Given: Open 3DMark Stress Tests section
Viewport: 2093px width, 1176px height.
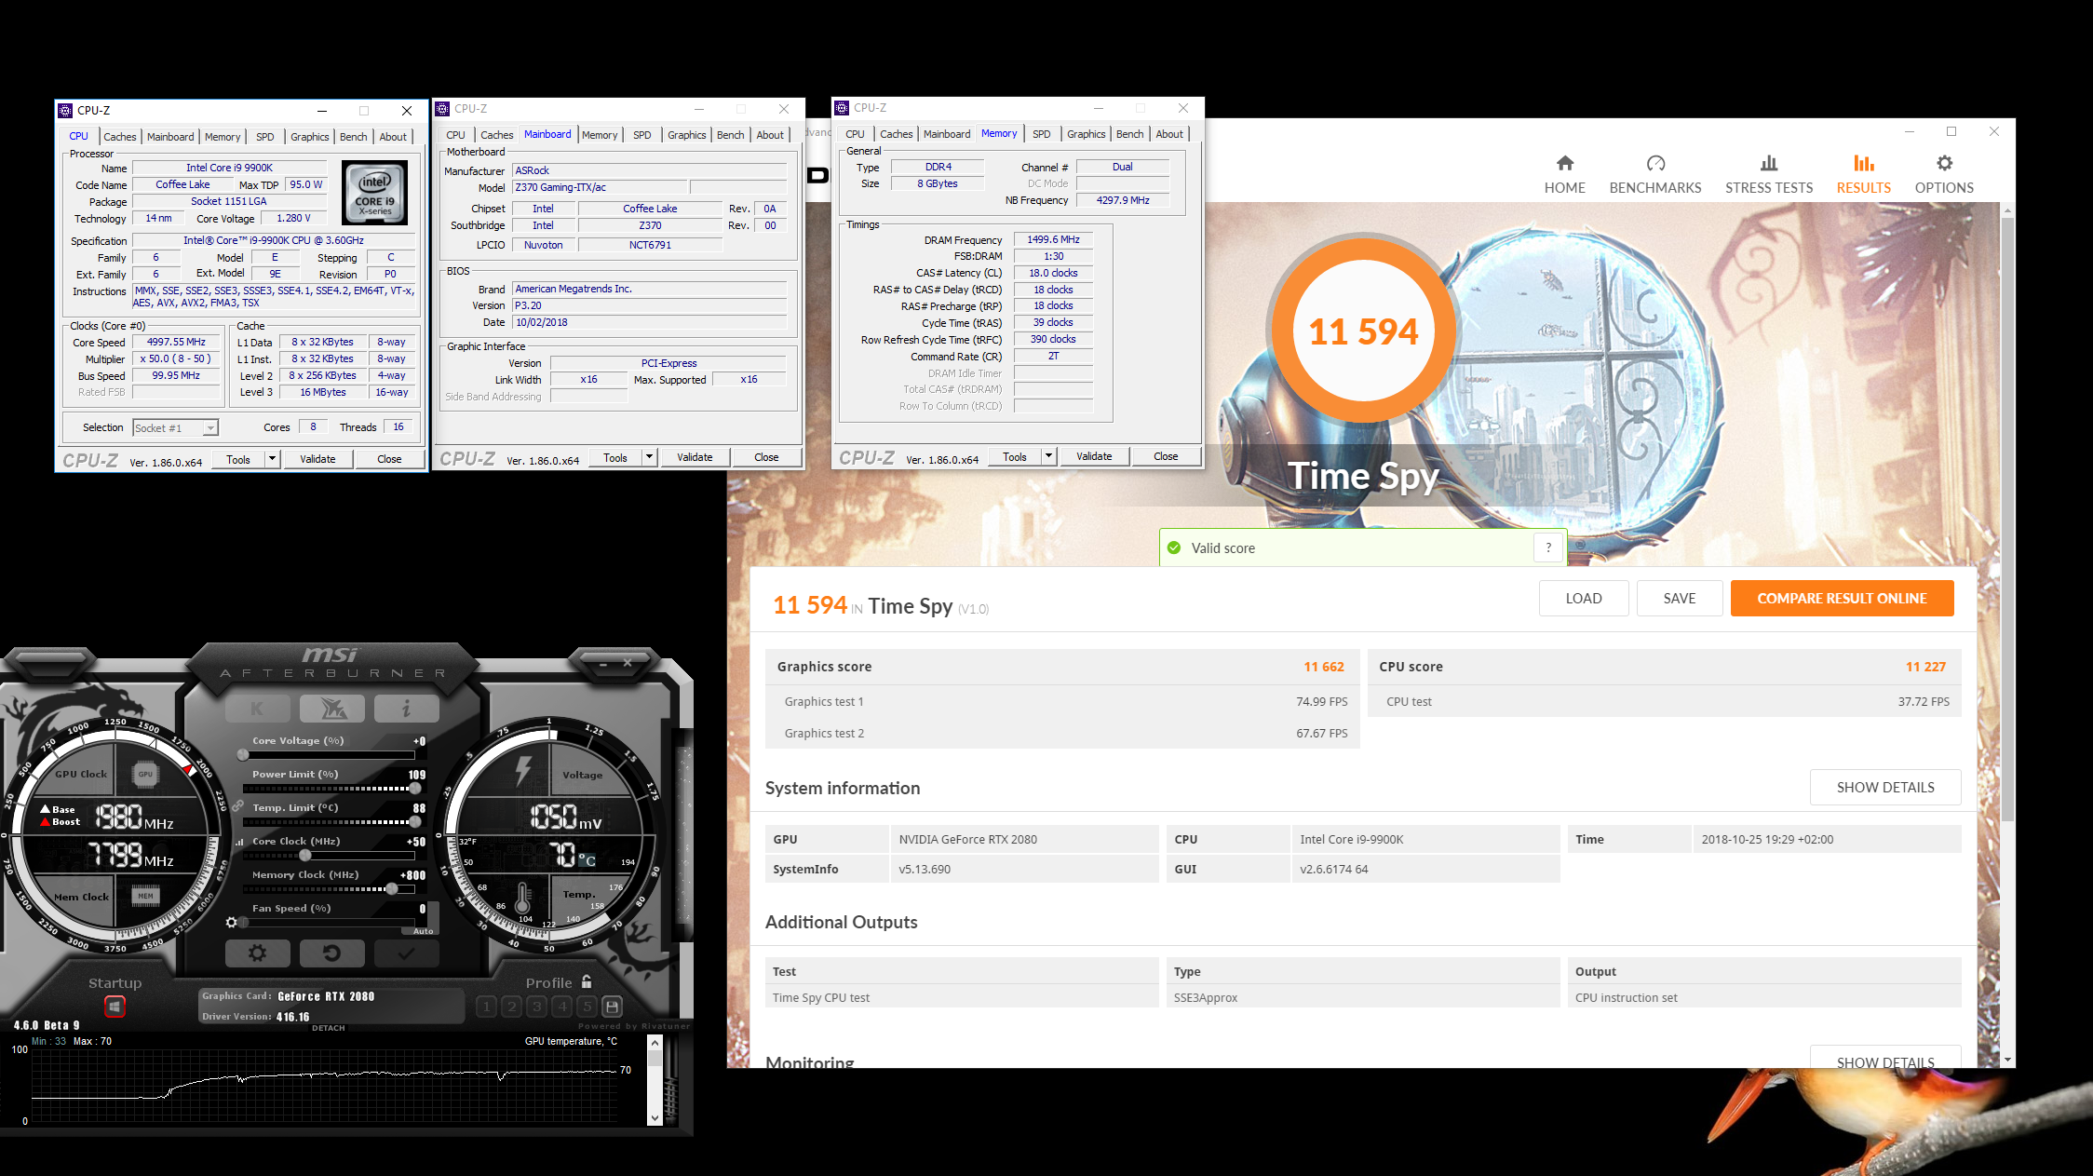Looking at the screenshot, I should click(1769, 174).
